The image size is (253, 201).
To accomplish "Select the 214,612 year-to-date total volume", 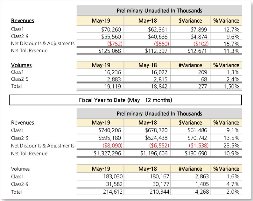I will (x=113, y=192).
